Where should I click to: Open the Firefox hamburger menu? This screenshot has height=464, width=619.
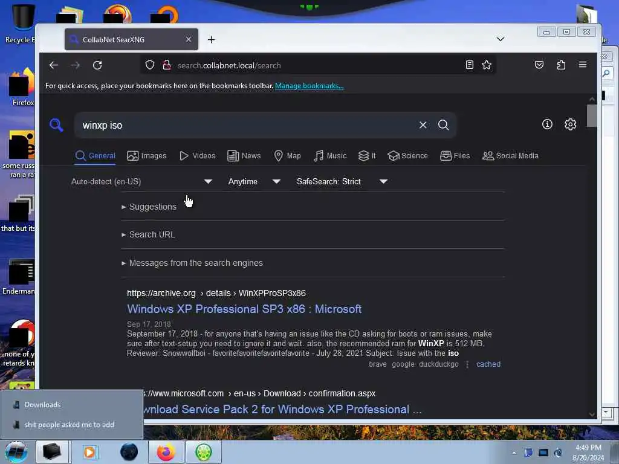point(583,65)
